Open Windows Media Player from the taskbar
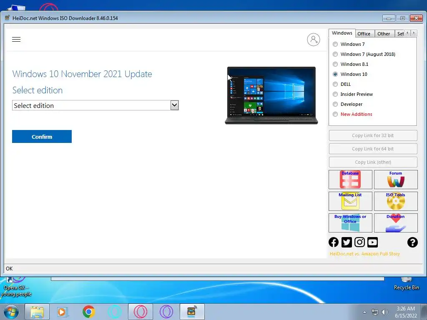The image size is (427, 320). (x=62, y=312)
